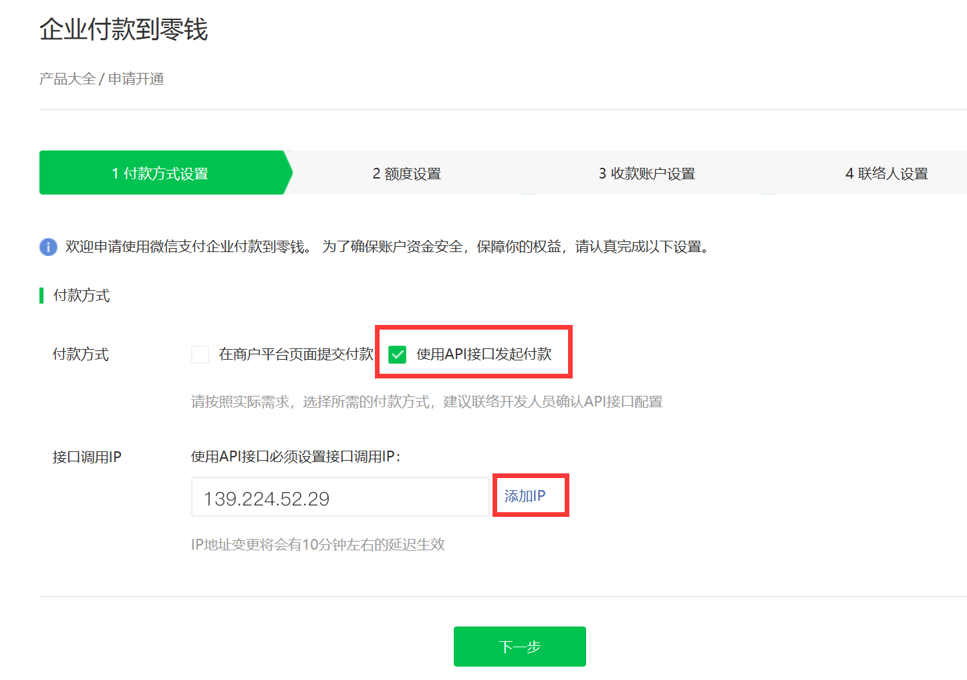Click the 企业付款到零钱 page title

click(x=124, y=29)
